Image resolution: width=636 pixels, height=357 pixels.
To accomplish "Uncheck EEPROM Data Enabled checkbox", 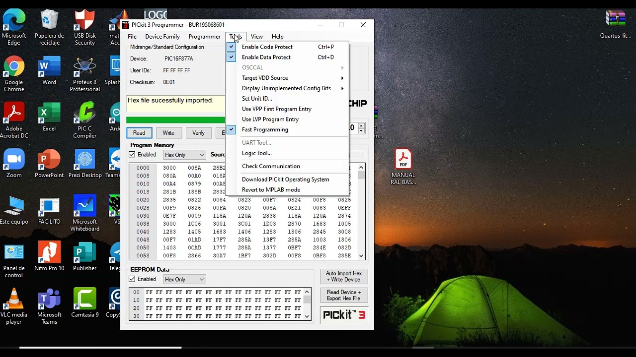I will coord(132,279).
